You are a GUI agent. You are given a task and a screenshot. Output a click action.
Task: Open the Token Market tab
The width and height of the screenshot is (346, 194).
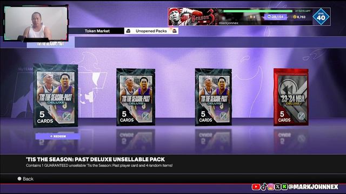(97, 31)
